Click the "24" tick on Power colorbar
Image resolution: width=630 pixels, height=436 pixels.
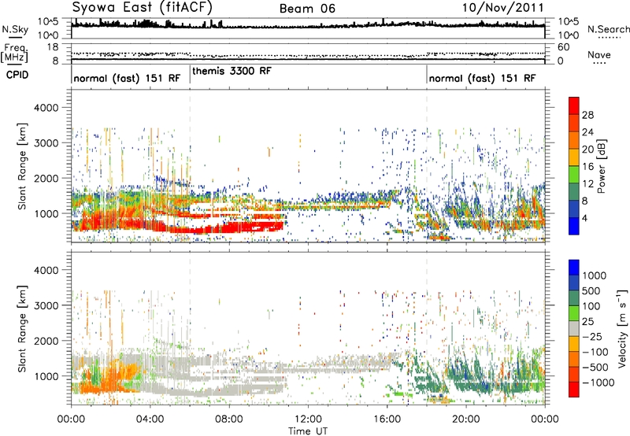point(587,132)
